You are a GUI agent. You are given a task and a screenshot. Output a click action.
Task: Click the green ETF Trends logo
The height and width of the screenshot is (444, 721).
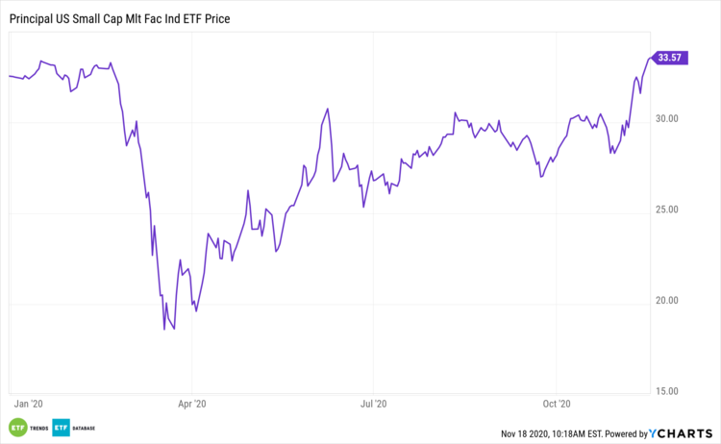coord(17,428)
